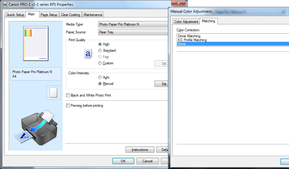Screen dimensions: 289x169
Task: Go to the Maintenance tab
Action: (x=93, y=14)
